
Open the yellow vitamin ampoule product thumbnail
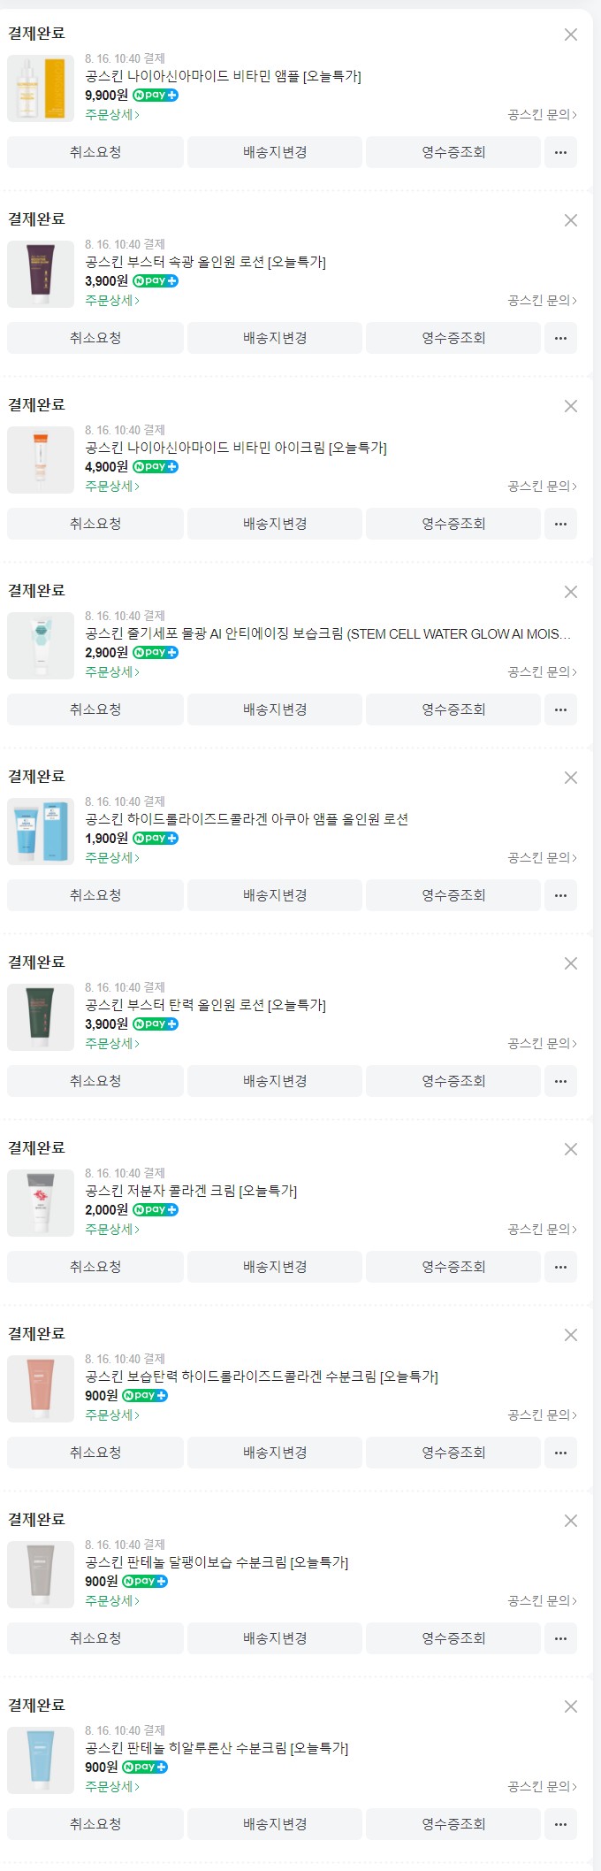tap(41, 88)
